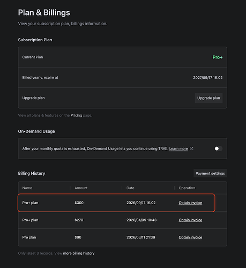View more billing history link

click(79, 253)
